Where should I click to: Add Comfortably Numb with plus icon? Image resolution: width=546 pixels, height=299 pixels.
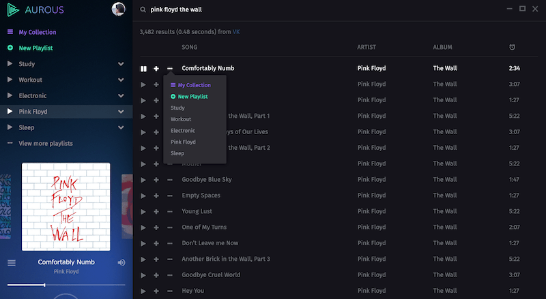tap(156, 69)
